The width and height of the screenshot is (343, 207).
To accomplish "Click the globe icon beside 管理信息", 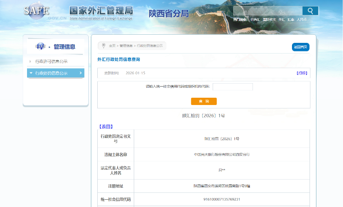I will [40, 46].
